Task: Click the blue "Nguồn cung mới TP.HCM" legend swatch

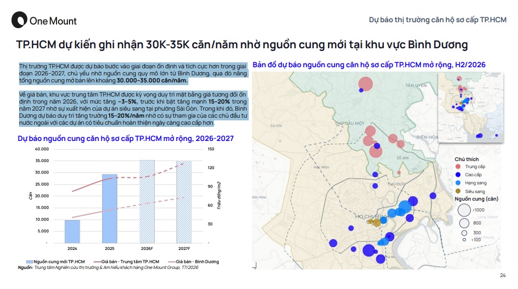Action: click(29, 262)
